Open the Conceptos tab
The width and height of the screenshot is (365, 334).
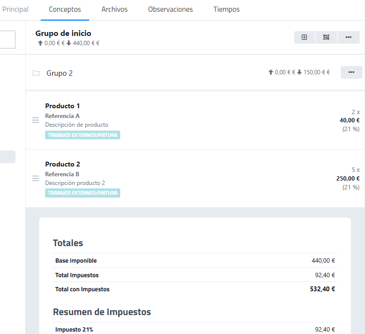65,9
